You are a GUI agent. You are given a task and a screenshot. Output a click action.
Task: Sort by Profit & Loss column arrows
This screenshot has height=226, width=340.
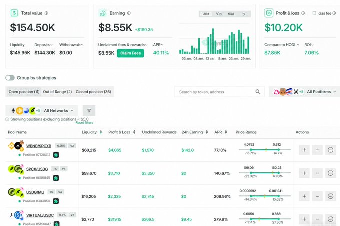tap(134, 132)
